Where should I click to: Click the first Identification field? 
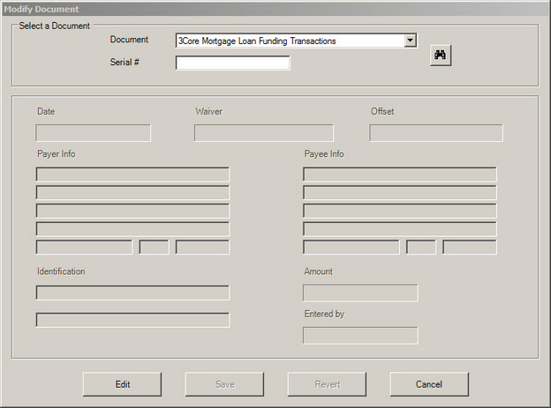pyautogui.click(x=132, y=293)
